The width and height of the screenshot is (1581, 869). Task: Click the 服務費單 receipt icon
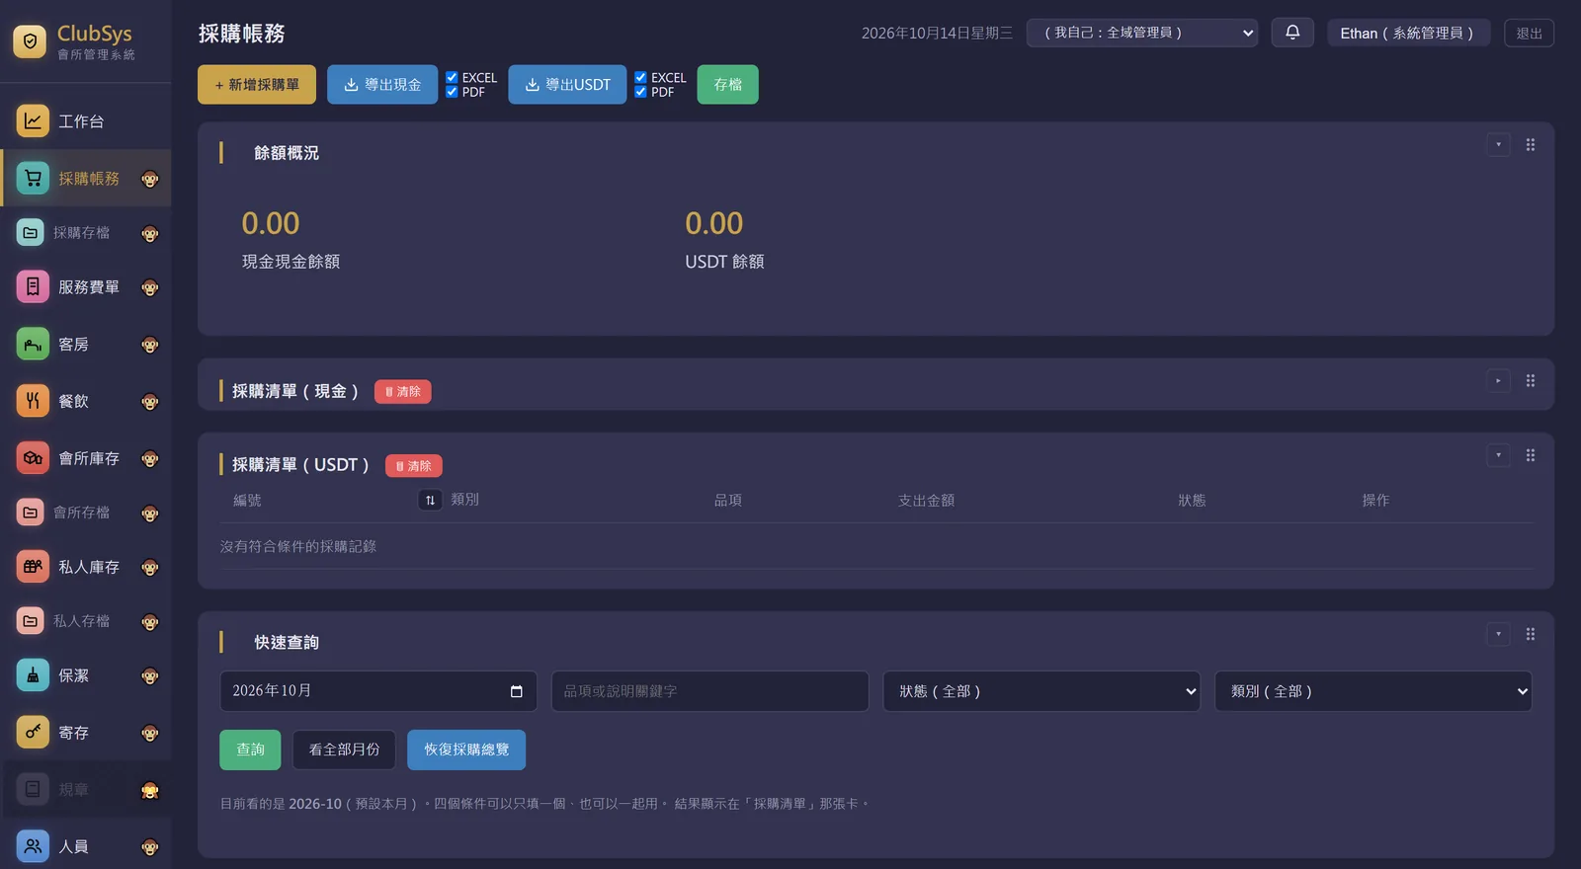pyautogui.click(x=33, y=287)
